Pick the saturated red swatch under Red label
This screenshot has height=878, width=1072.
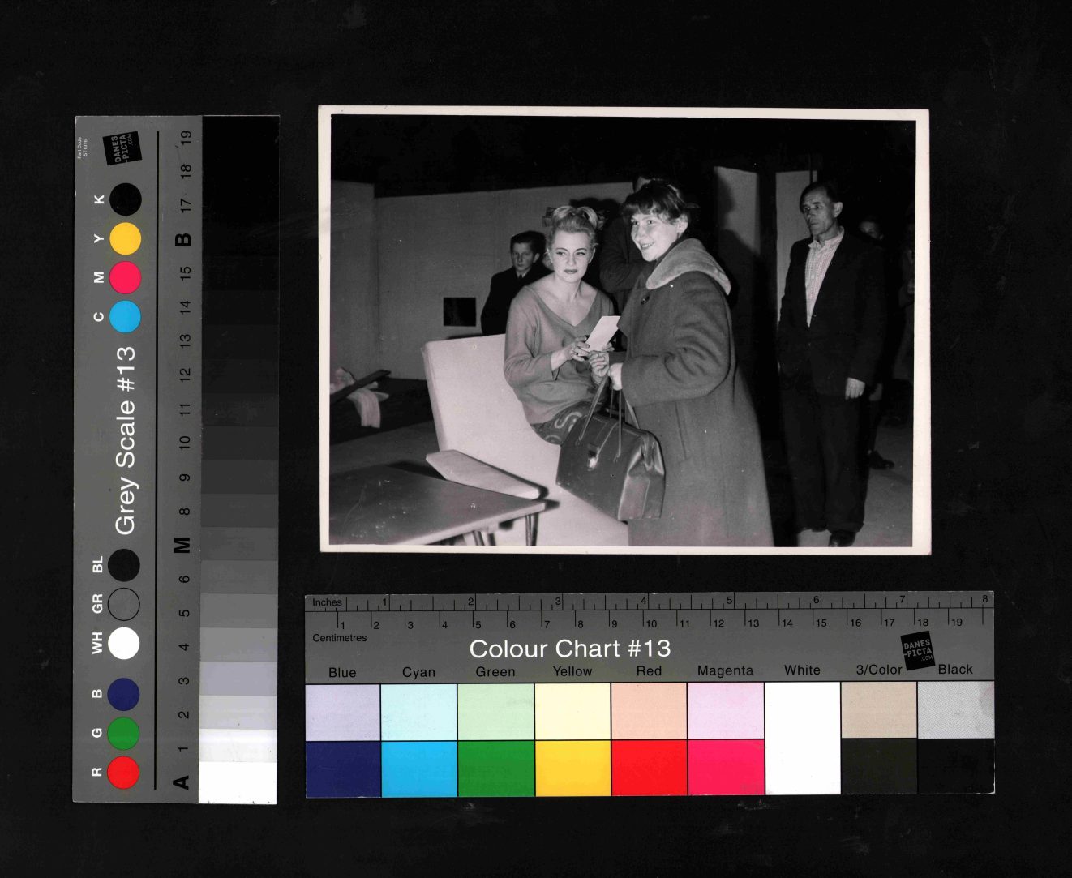click(649, 768)
